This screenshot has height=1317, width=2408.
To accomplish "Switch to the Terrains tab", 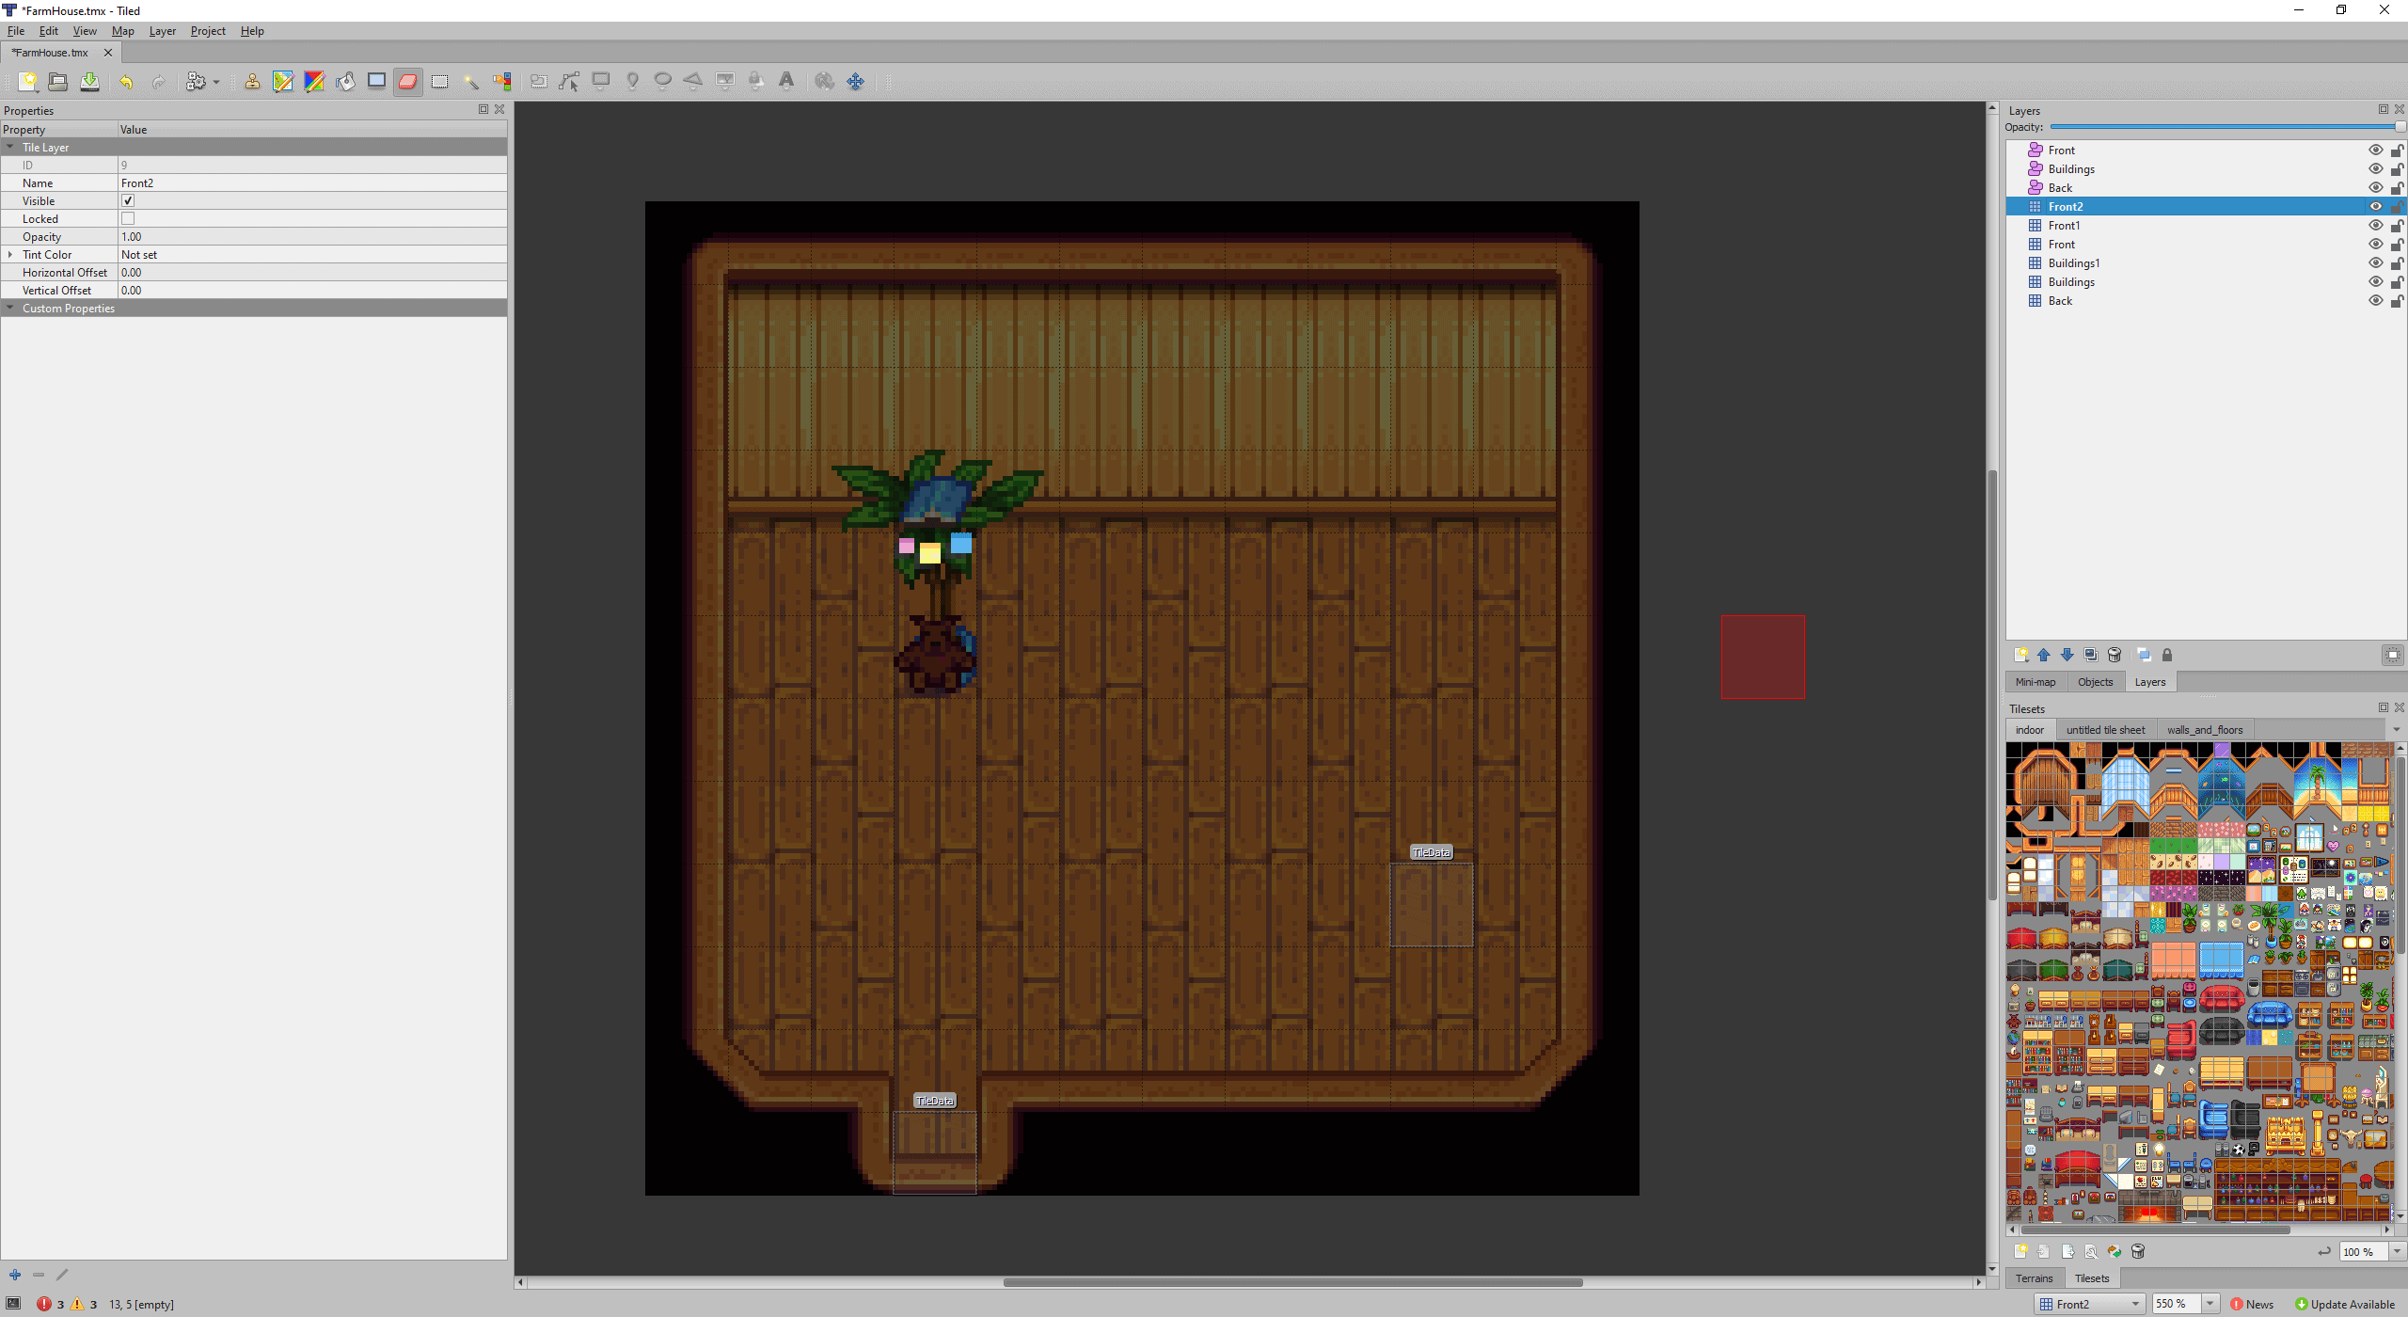I will coord(2034,1278).
